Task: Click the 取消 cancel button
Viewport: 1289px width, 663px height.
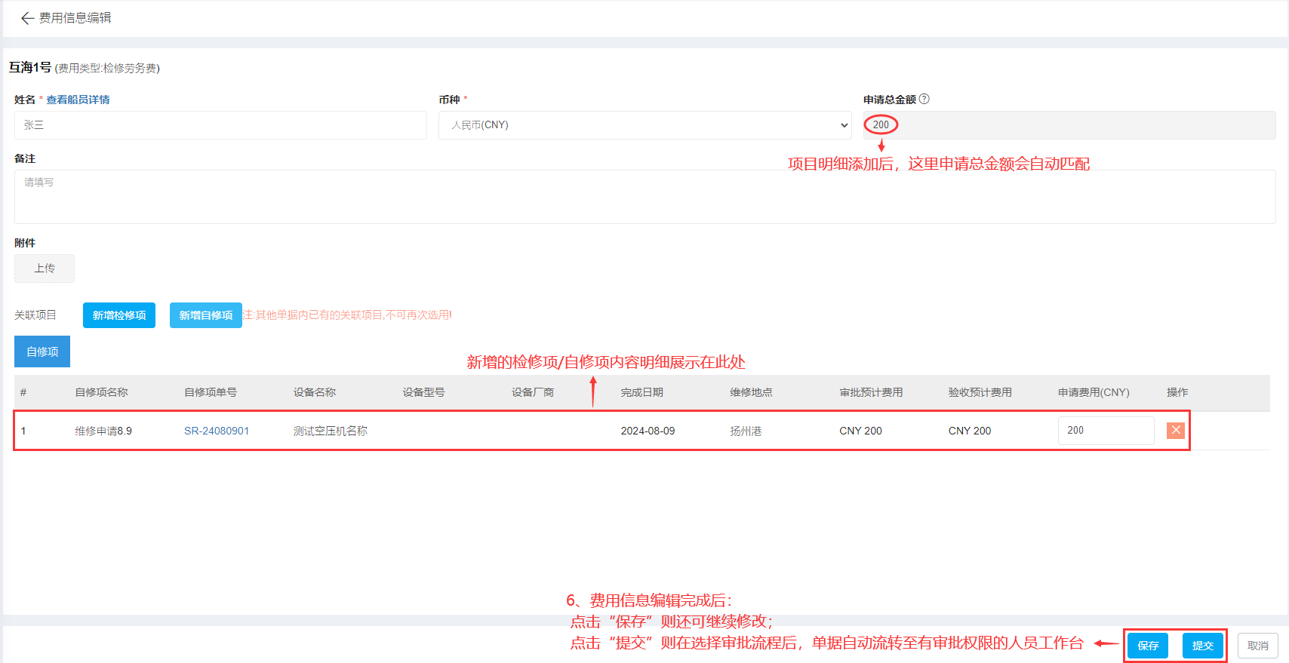Action: (x=1258, y=646)
